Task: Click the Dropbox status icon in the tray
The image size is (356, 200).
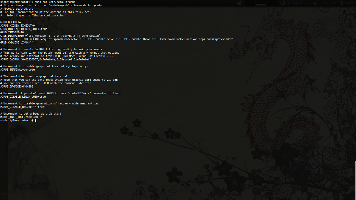Action: pyautogui.click(x=239, y=3)
